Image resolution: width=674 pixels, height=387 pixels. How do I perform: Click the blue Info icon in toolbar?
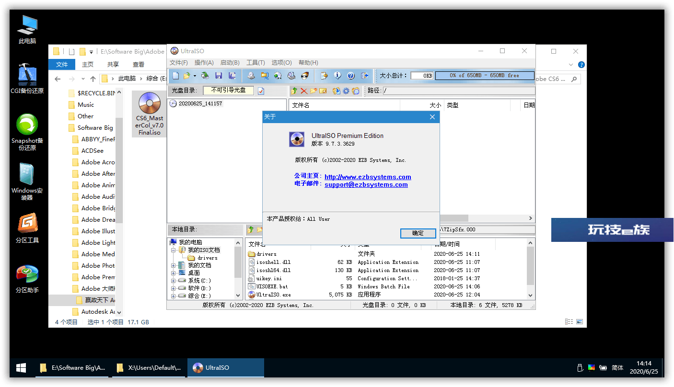(x=337, y=75)
